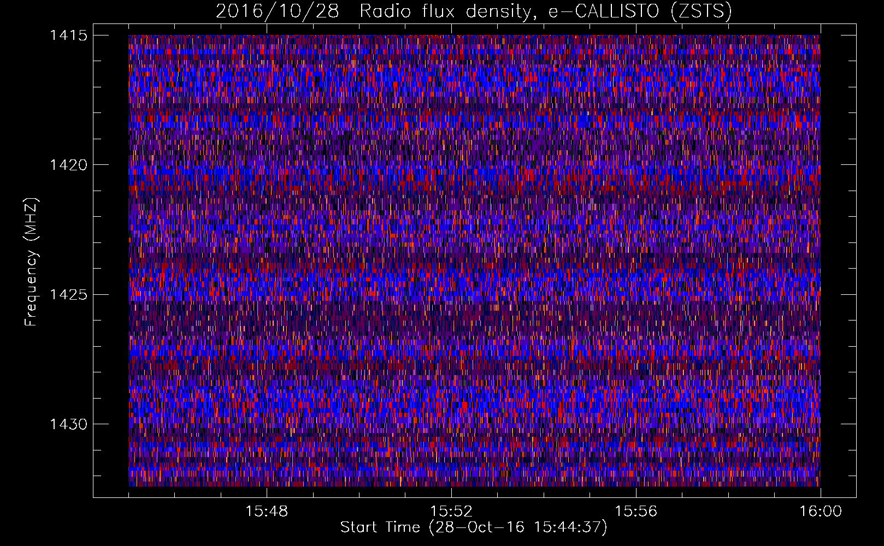Click the 1415 frequency axis label
Image resolution: width=884 pixels, height=546 pixels.
click(68, 35)
